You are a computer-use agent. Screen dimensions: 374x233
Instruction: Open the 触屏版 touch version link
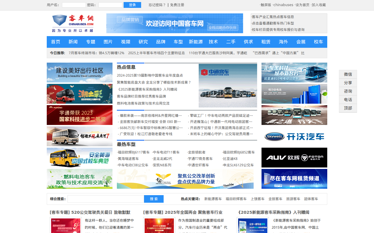(266, 5)
